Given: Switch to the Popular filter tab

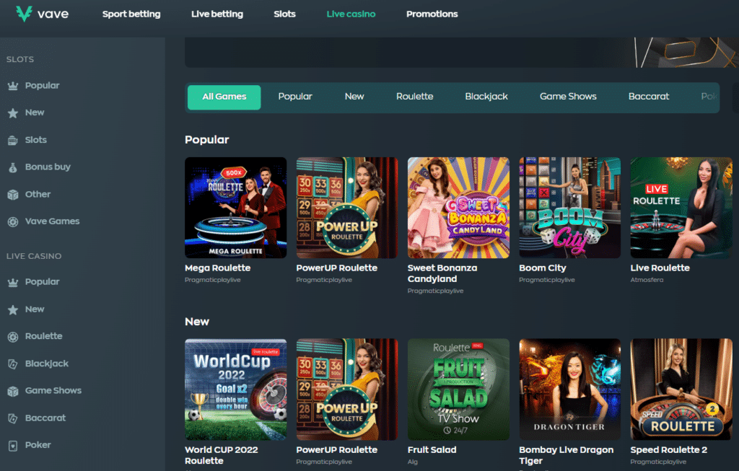Looking at the screenshot, I should click(295, 97).
